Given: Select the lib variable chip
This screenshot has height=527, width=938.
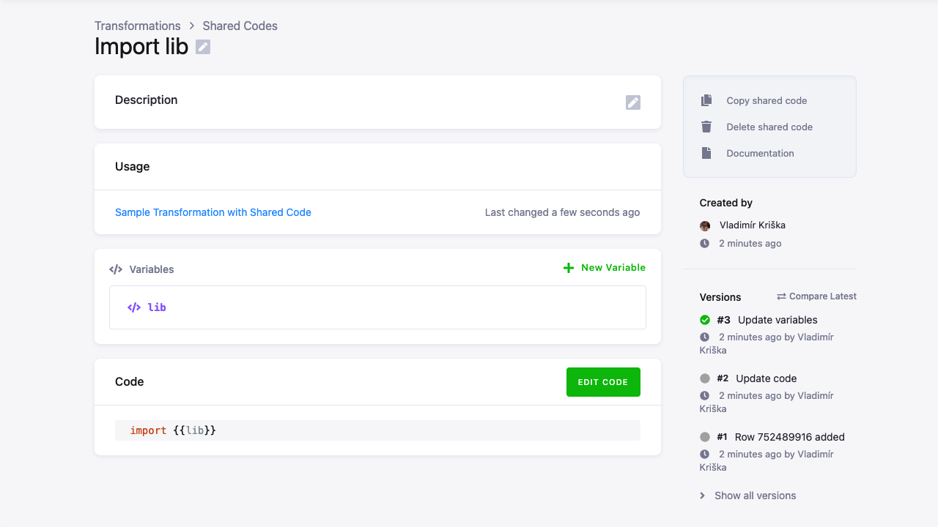Looking at the screenshot, I should pos(149,307).
